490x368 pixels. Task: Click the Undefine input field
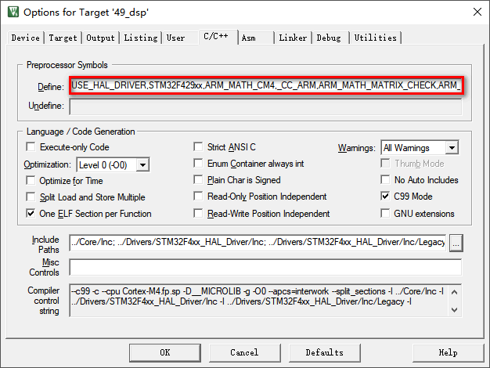265,106
